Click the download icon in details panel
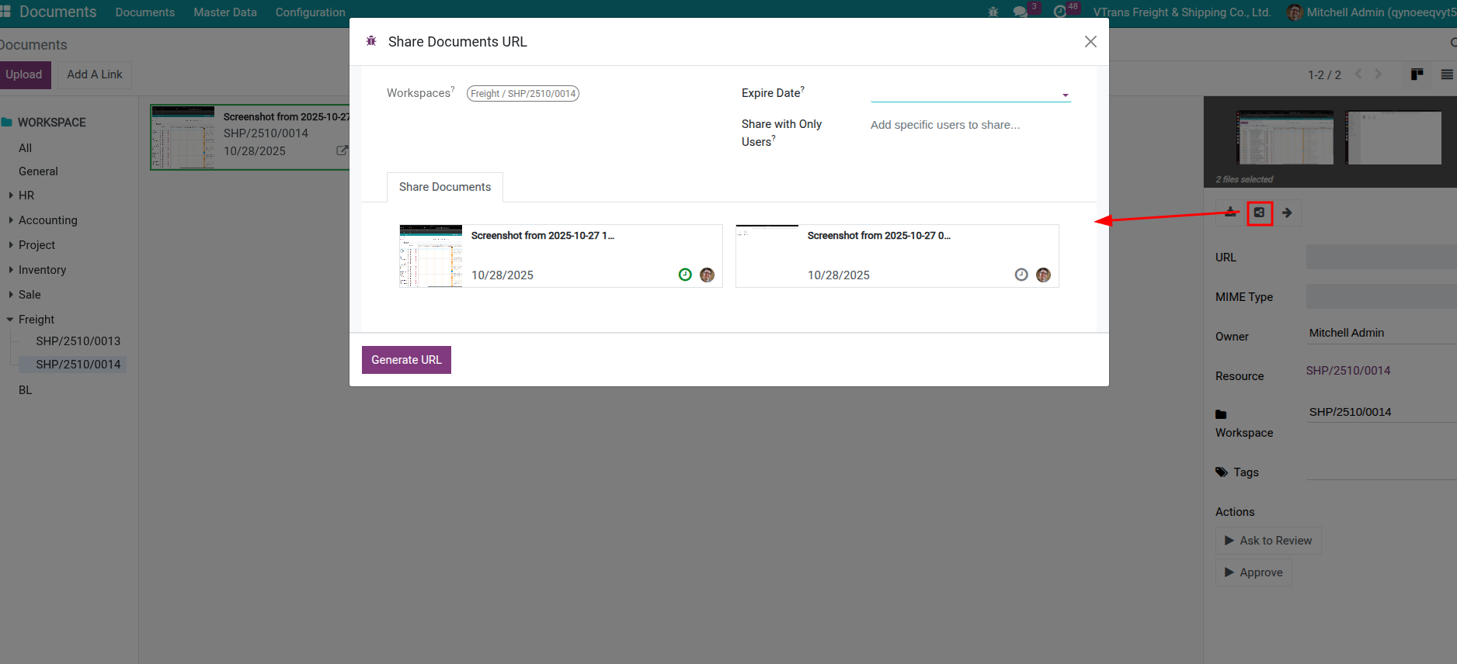 tap(1230, 213)
